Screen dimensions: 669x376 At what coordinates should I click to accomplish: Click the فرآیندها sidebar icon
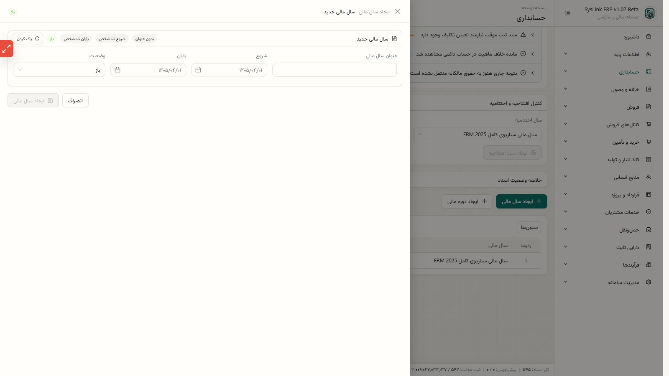649,265
